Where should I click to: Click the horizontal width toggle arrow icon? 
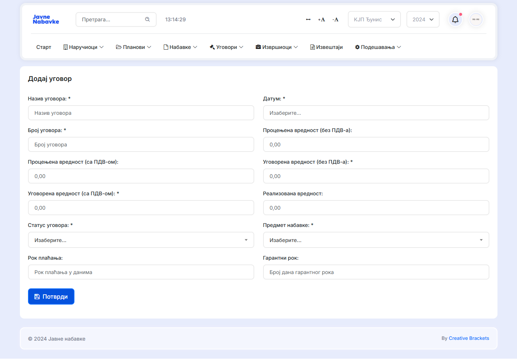[x=308, y=19]
